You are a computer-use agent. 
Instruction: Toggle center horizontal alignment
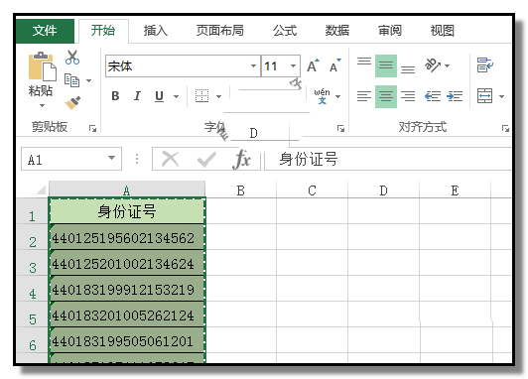[x=386, y=96]
